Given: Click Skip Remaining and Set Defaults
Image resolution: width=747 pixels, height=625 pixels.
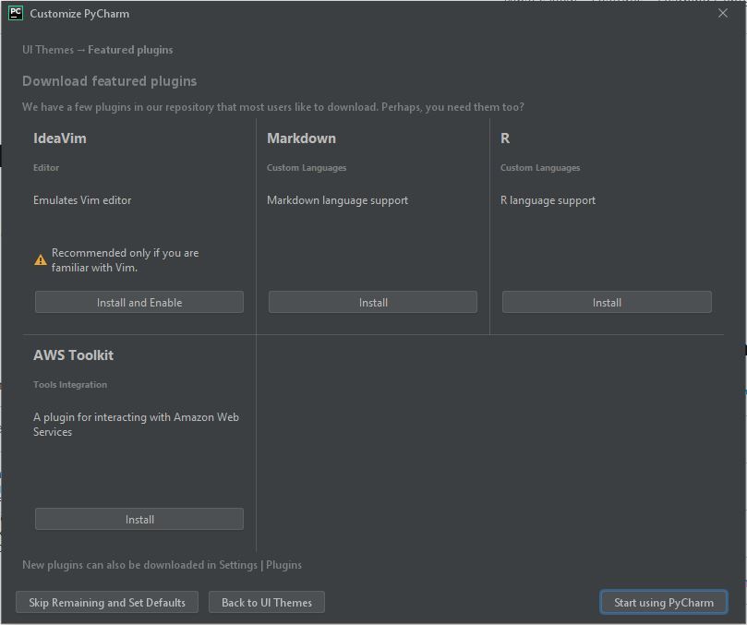Looking at the screenshot, I should pyautogui.click(x=107, y=602).
